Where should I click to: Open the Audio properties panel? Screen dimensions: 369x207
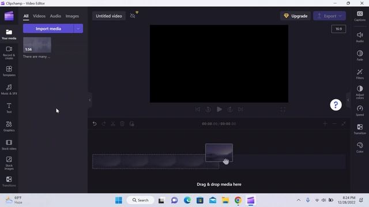[x=360, y=37]
